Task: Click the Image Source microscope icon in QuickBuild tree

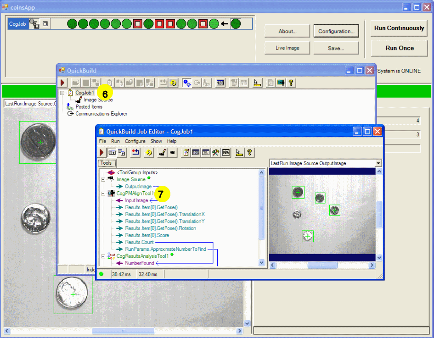Action: pyautogui.click(x=79, y=100)
